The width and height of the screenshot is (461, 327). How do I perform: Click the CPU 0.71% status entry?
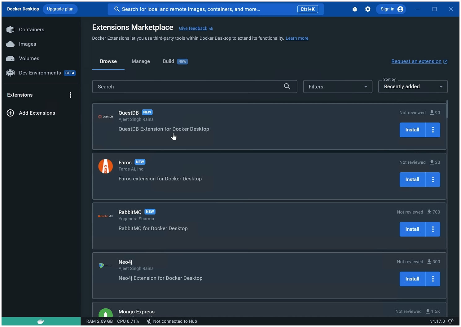tap(128, 321)
